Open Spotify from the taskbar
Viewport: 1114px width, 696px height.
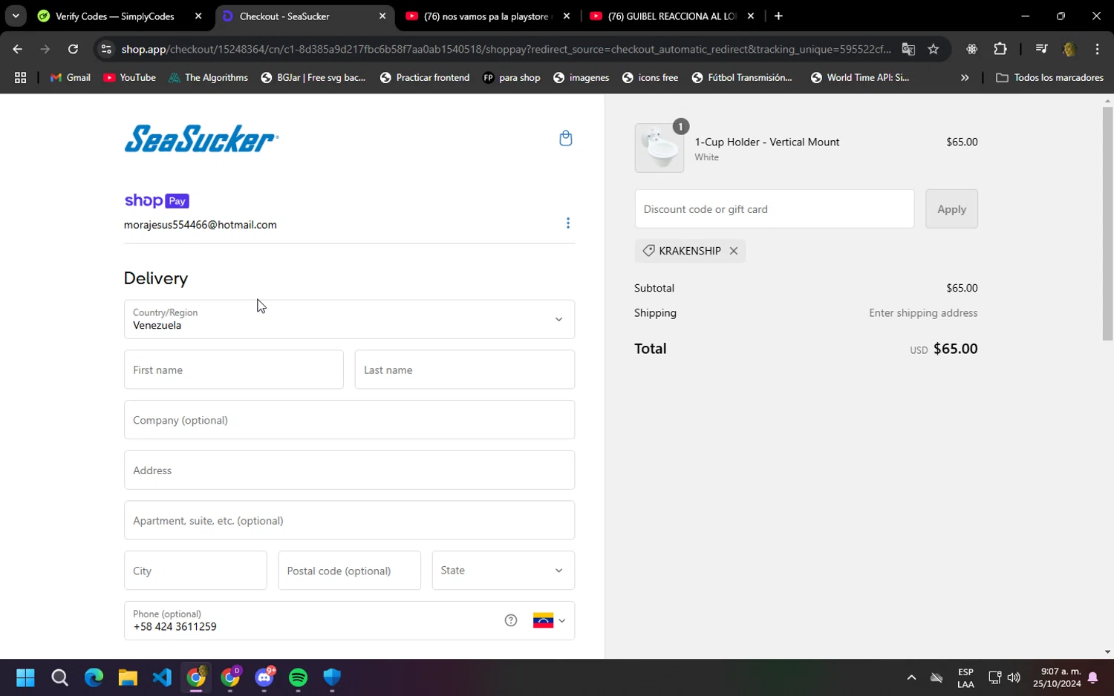pyautogui.click(x=299, y=677)
